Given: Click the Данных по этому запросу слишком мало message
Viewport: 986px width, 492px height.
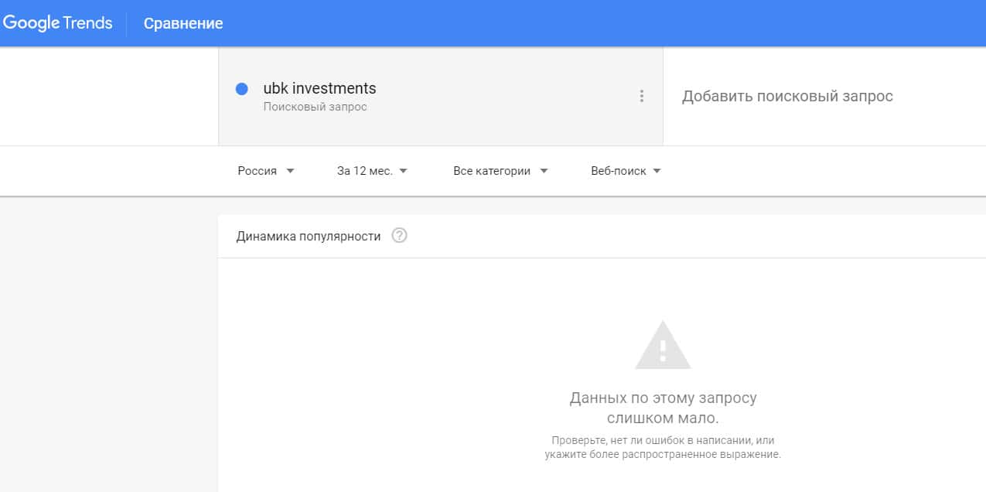Looking at the screenshot, I should click(663, 408).
